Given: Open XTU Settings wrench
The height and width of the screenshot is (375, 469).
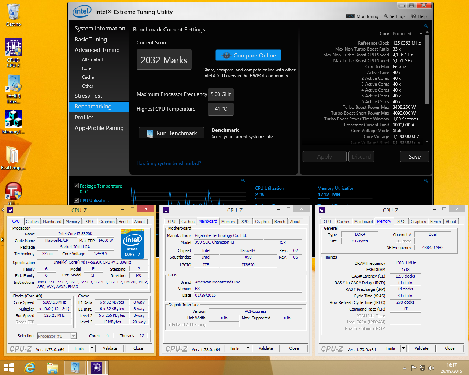Looking at the screenshot, I should pos(394,16).
